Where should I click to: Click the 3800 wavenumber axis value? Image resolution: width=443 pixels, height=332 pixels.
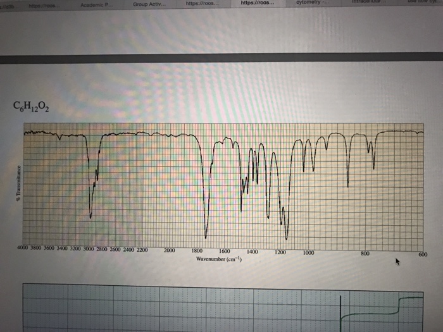(36, 248)
